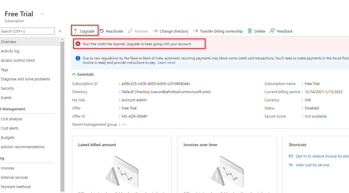Click the Shortcuts heading
Screen dimensions: 349x193
pos(298,145)
